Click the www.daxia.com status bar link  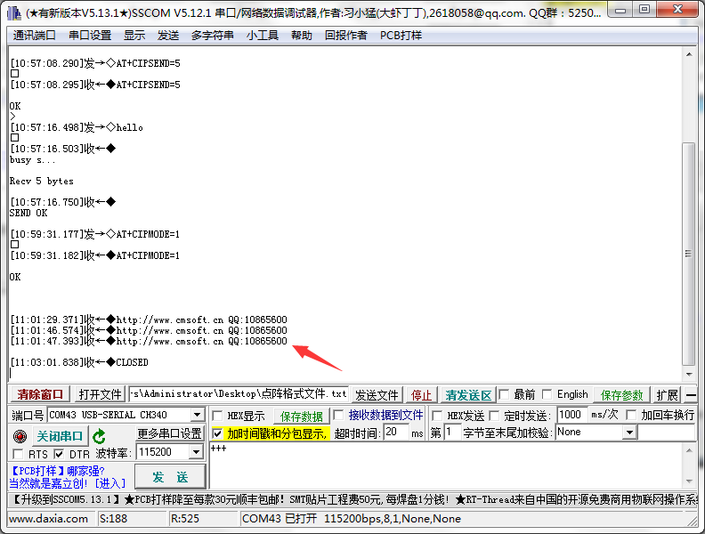(x=49, y=519)
